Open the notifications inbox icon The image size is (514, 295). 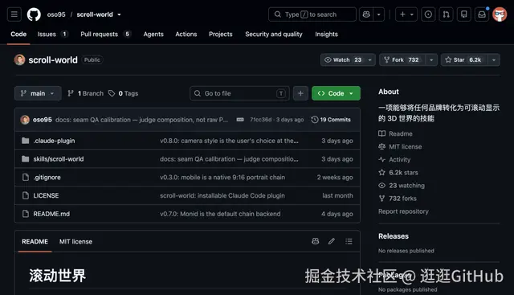click(x=482, y=14)
